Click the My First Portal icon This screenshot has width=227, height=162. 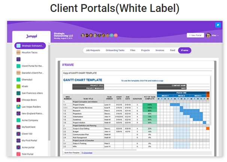(18, 141)
